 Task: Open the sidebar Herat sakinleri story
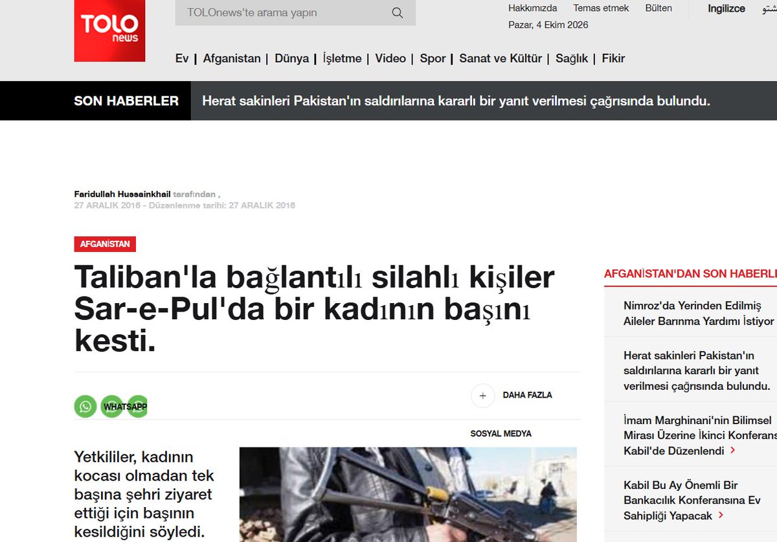697,371
